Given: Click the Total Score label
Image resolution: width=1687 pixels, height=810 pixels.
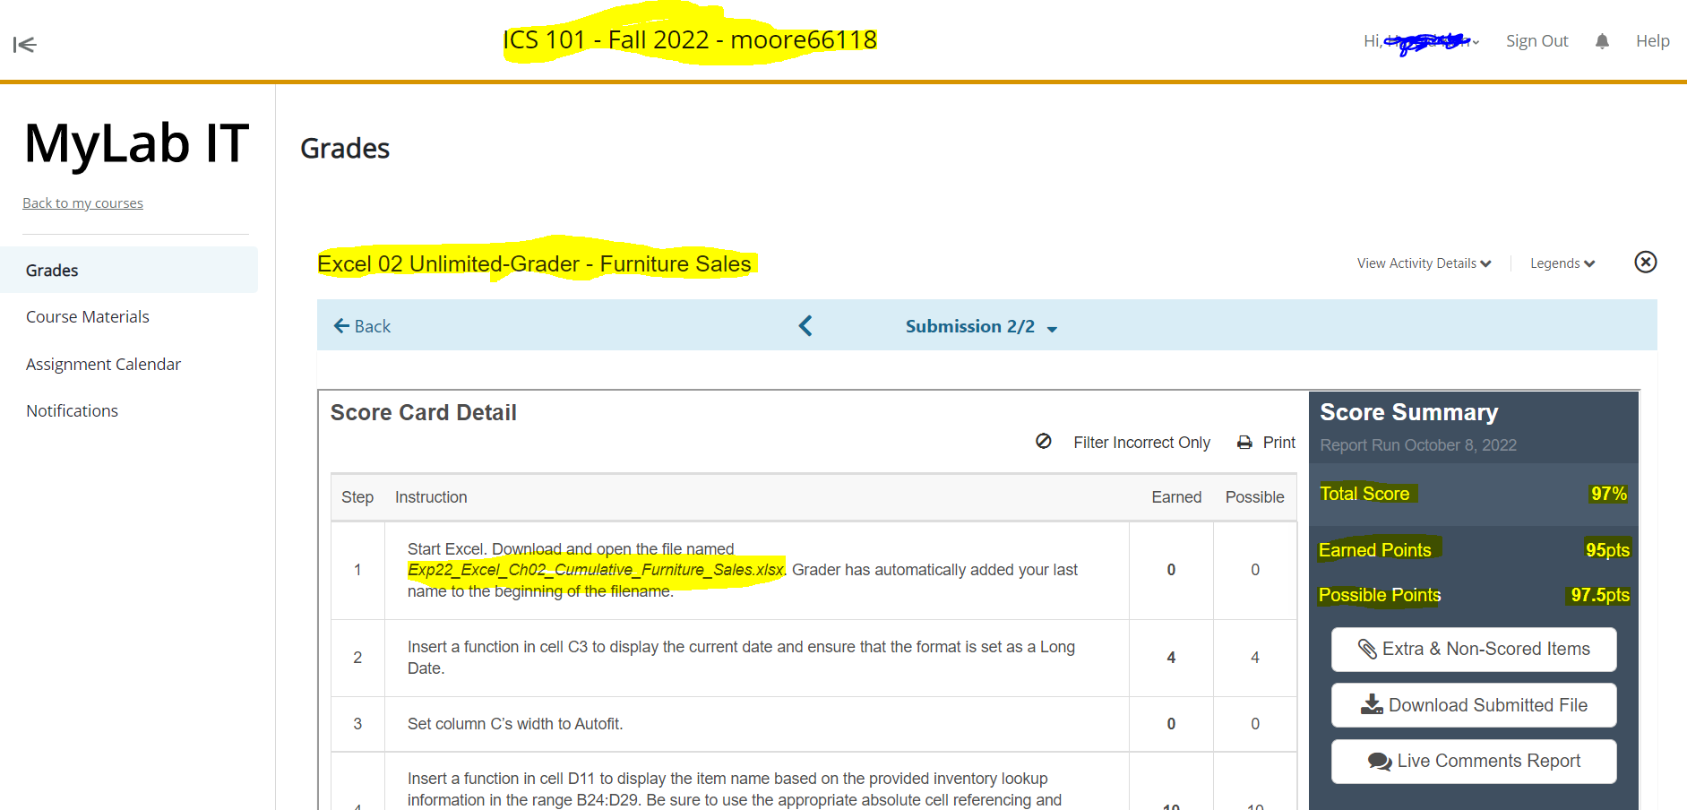Looking at the screenshot, I should [1364, 494].
